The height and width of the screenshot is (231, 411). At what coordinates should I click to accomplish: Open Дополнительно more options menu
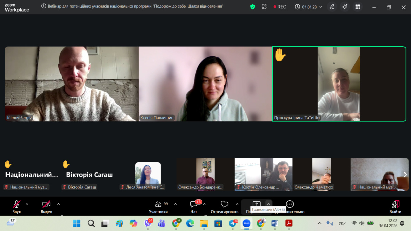tap(290, 206)
